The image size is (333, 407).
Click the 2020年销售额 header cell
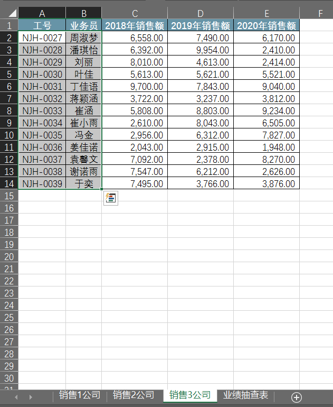pos(267,25)
